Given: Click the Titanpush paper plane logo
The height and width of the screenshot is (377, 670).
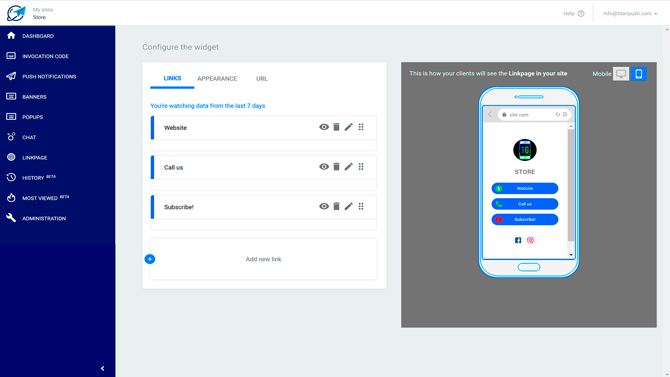Looking at the screenshot, I should (16, 13).
